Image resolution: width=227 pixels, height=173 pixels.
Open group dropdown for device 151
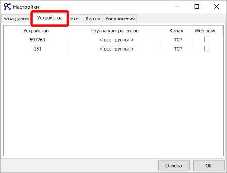click(116, 49)
